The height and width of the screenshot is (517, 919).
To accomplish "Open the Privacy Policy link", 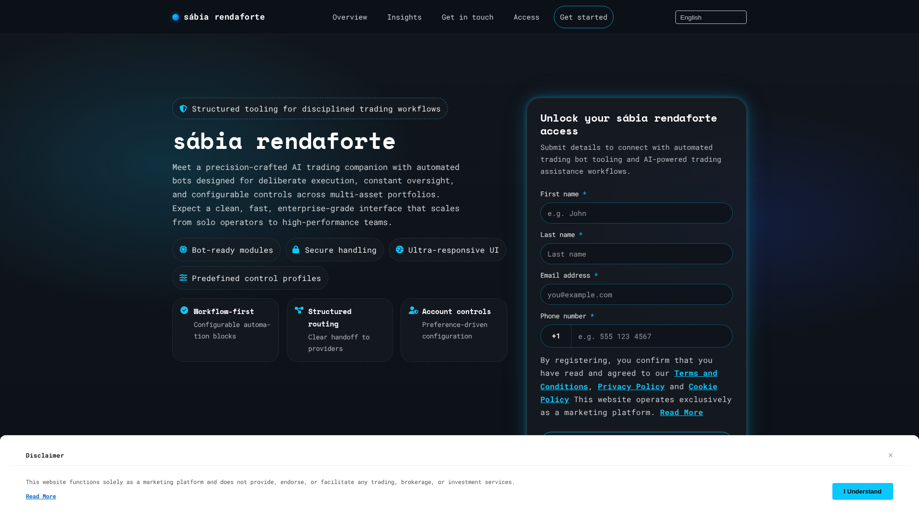I will point(631,386).
